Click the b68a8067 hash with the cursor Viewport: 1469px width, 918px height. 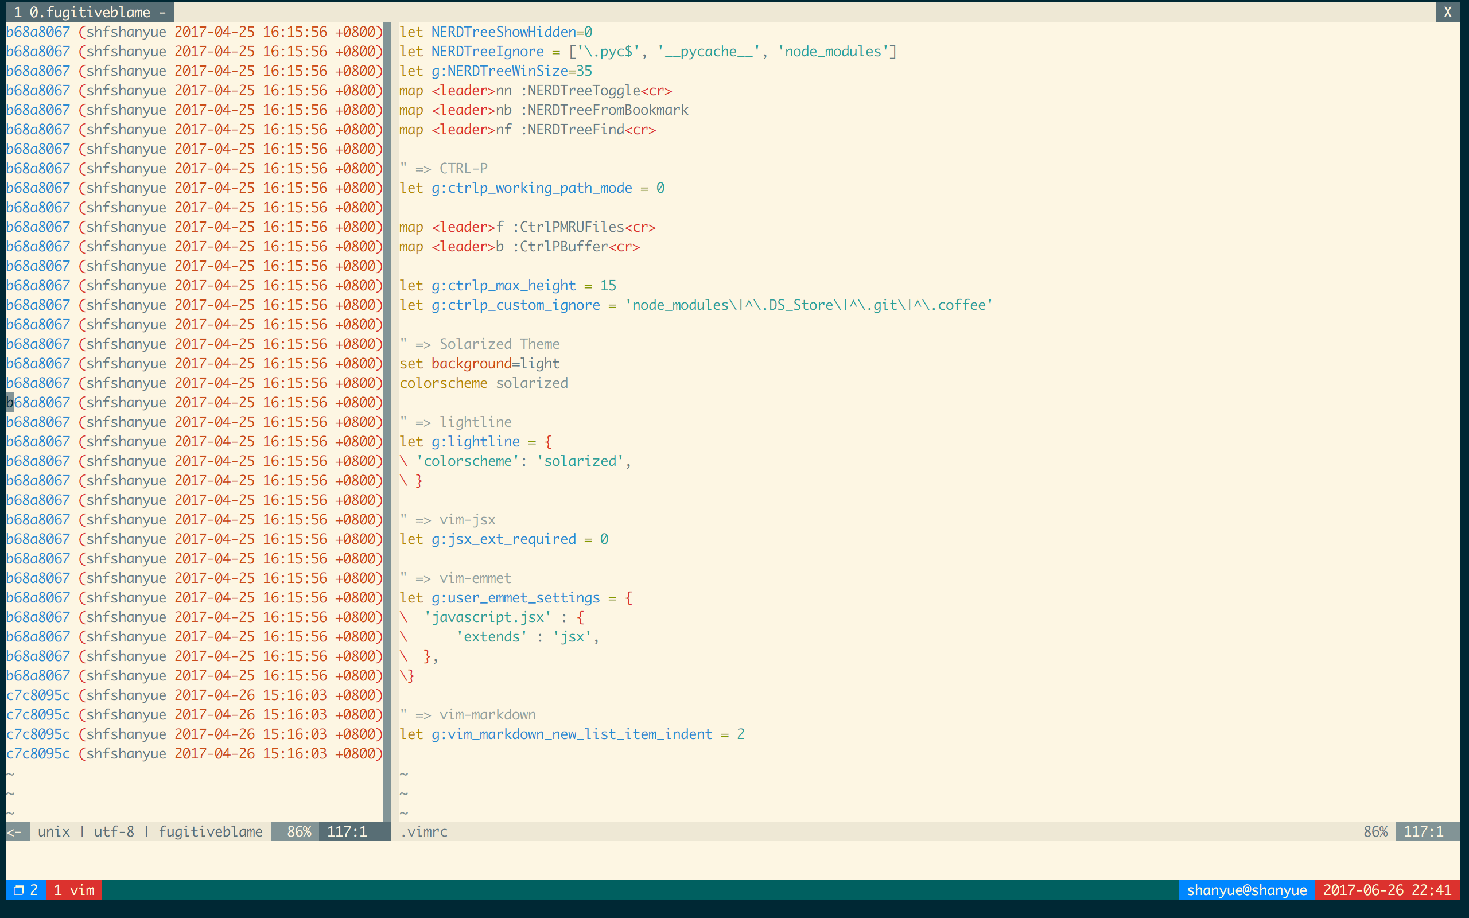(x=38, y=403)
